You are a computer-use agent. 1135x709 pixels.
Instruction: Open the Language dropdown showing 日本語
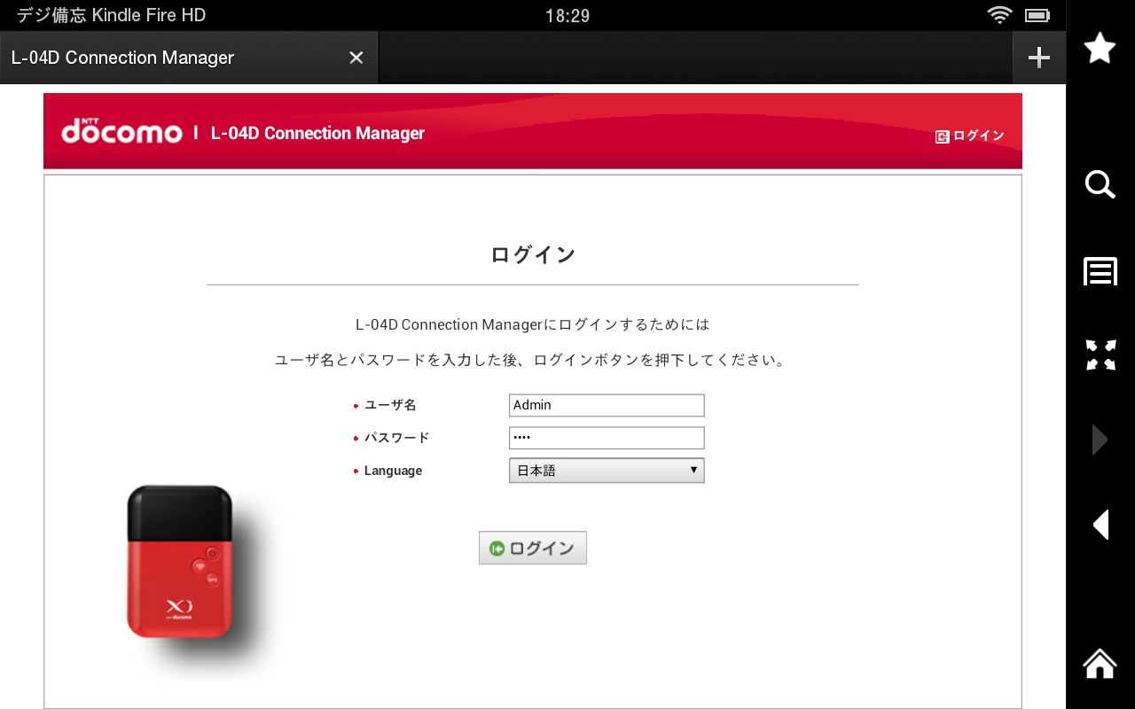click(x=607, y=471)
